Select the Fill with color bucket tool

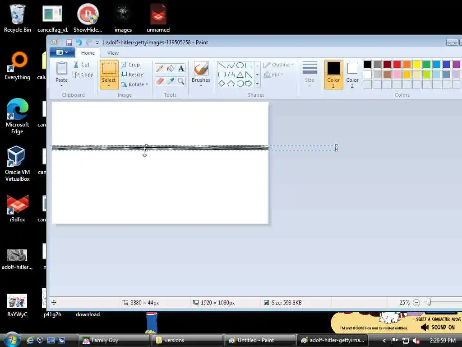pos(170,69)
